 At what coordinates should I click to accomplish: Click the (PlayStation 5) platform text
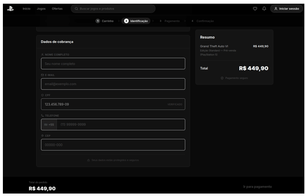209,55
